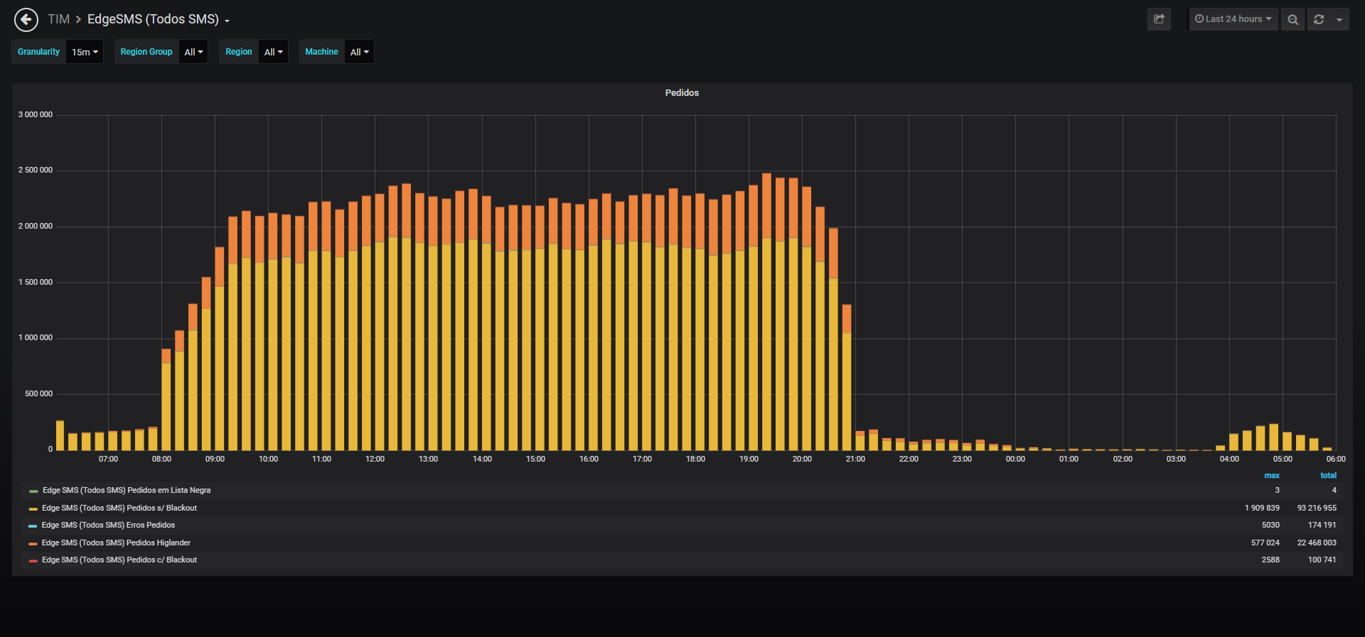Click the 21:00 x-axis time label
Viewport: 1365px width, 637px height.
click(x=855, y=459)
